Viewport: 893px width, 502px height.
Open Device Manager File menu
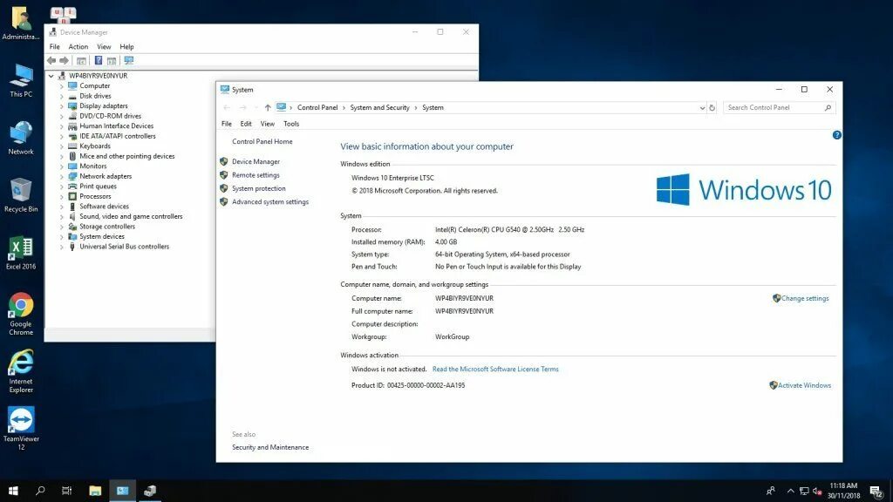pyautogui.click(x=55, y=47)
